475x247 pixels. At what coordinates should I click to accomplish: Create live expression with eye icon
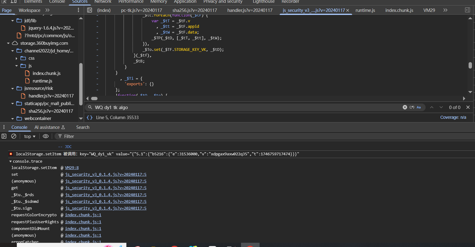point(46,136)
